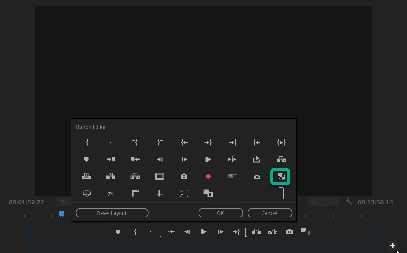Click Extract in the transport bar
Screen dimensions: 407x253
point(273,231)
